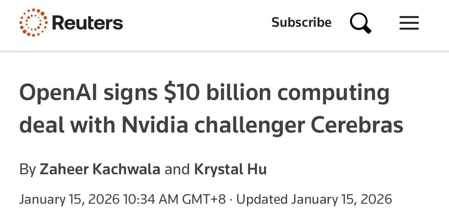This screenshot has height=220, width=449.
Task: Click the word "OpenAI" in the headline
Action: coord(59,93)
